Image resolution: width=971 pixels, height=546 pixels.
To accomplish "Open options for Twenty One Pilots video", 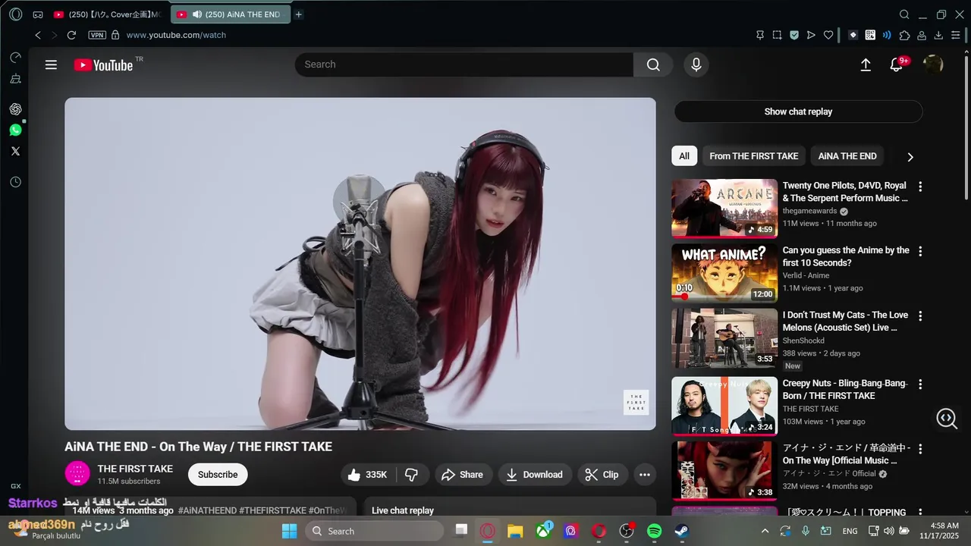I will coord(920,187).
